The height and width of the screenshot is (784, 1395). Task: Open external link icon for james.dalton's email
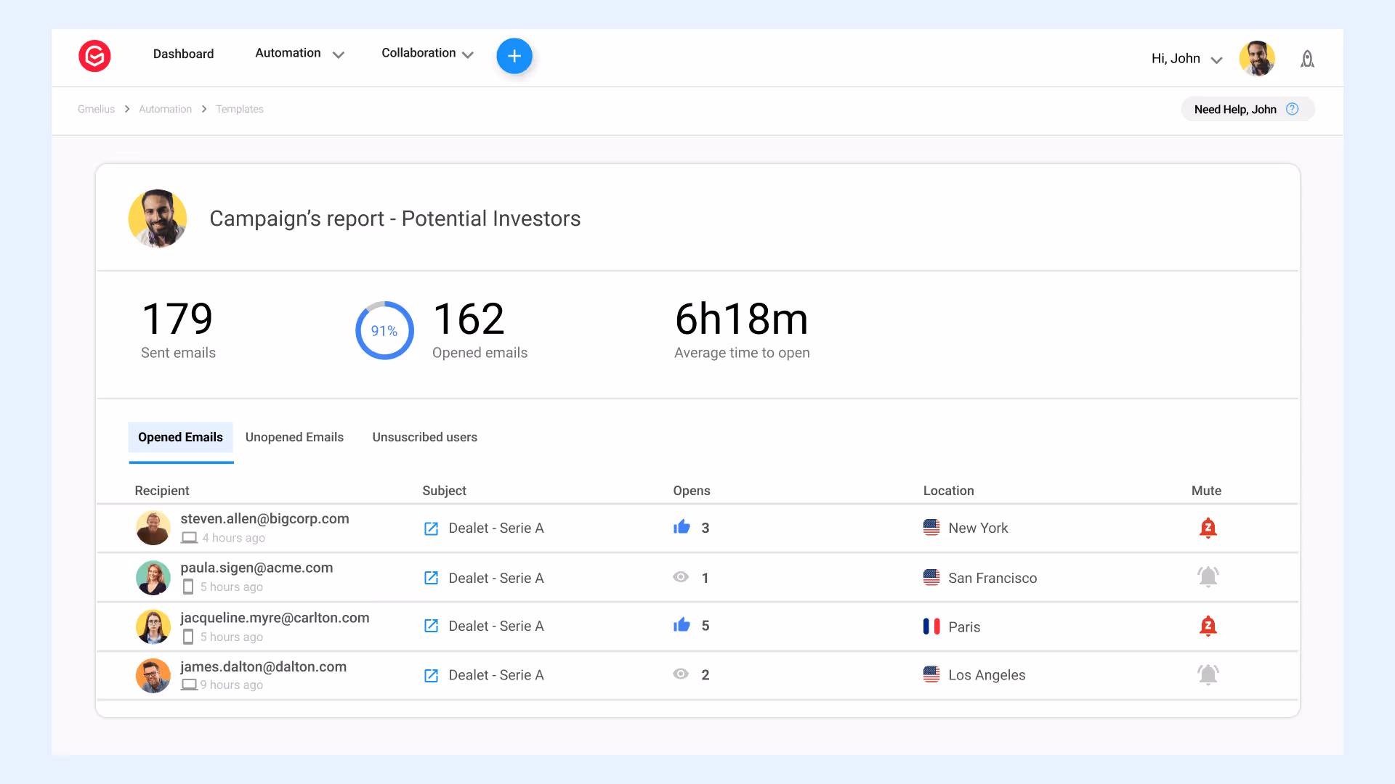[431, 676]
